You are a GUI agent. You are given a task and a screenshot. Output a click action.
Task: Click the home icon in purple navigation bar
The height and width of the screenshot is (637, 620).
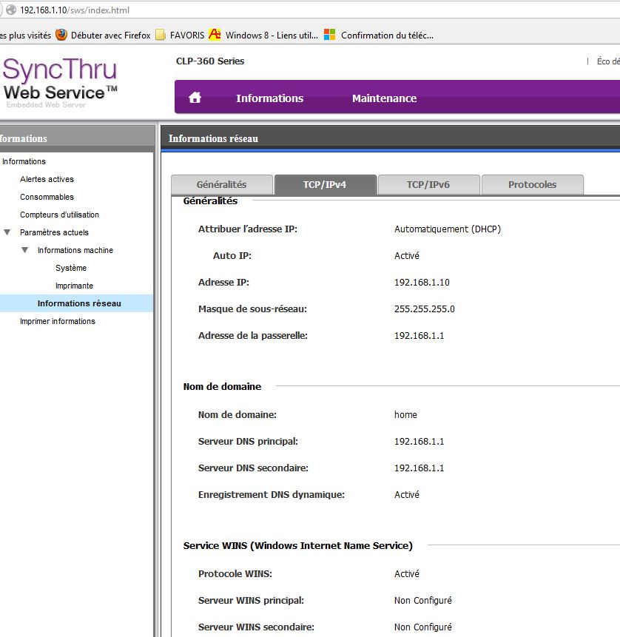click(195, 98)
